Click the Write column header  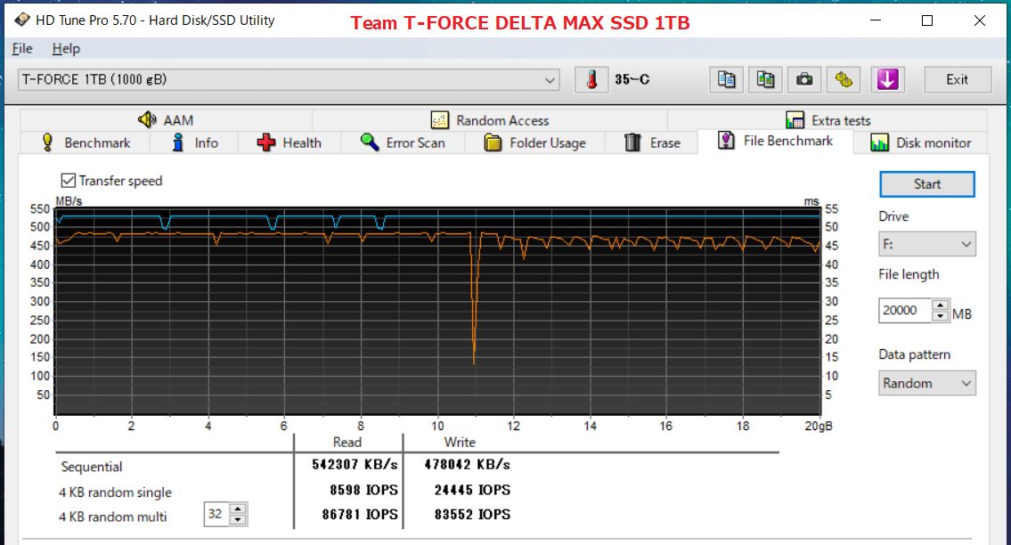[x=460, y=442]
